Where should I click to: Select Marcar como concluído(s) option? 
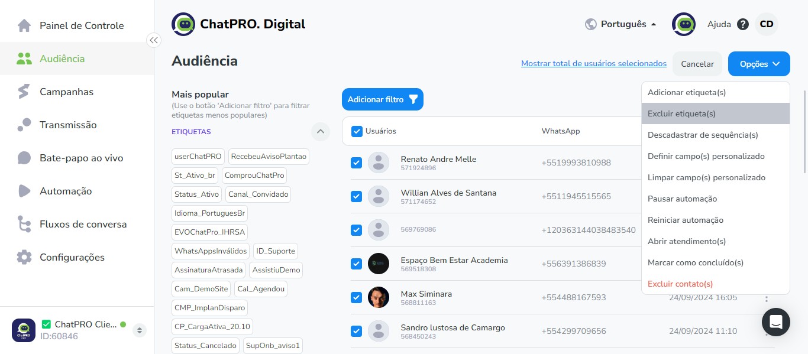716,262
